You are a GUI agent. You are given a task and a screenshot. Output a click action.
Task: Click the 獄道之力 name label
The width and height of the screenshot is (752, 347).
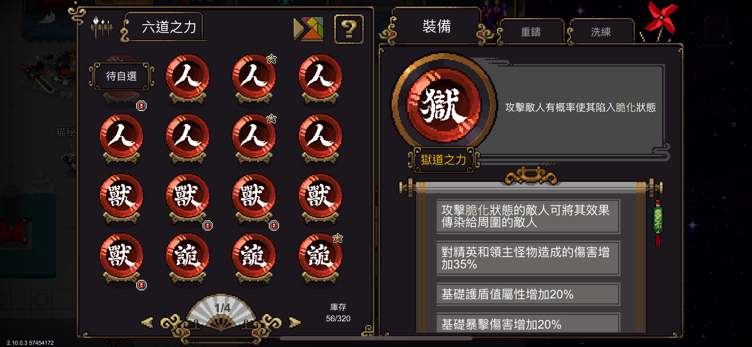pyautogui.click(x=443, y=160)
